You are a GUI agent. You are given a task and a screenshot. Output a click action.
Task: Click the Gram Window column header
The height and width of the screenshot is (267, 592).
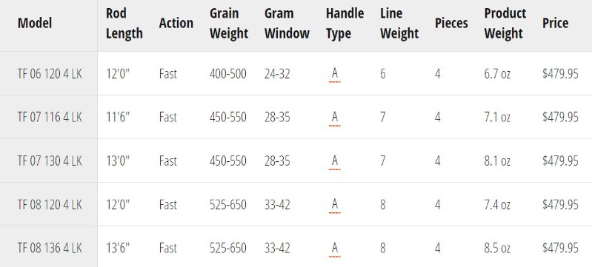(x=287, y=24)
